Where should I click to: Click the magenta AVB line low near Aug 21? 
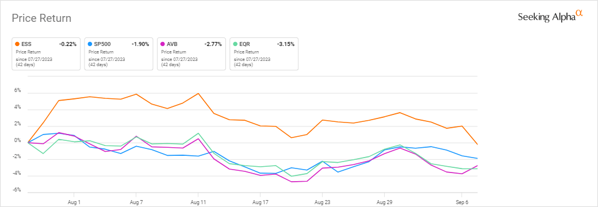[x=292, y=182]
